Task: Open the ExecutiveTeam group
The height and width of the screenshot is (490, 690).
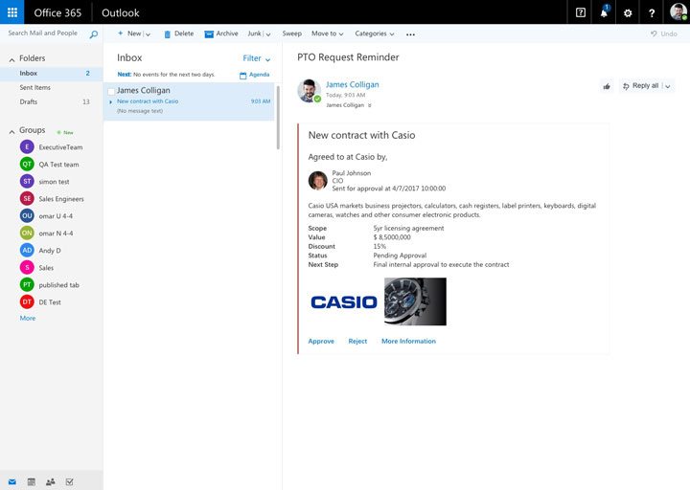Action: tap(52, 147)
